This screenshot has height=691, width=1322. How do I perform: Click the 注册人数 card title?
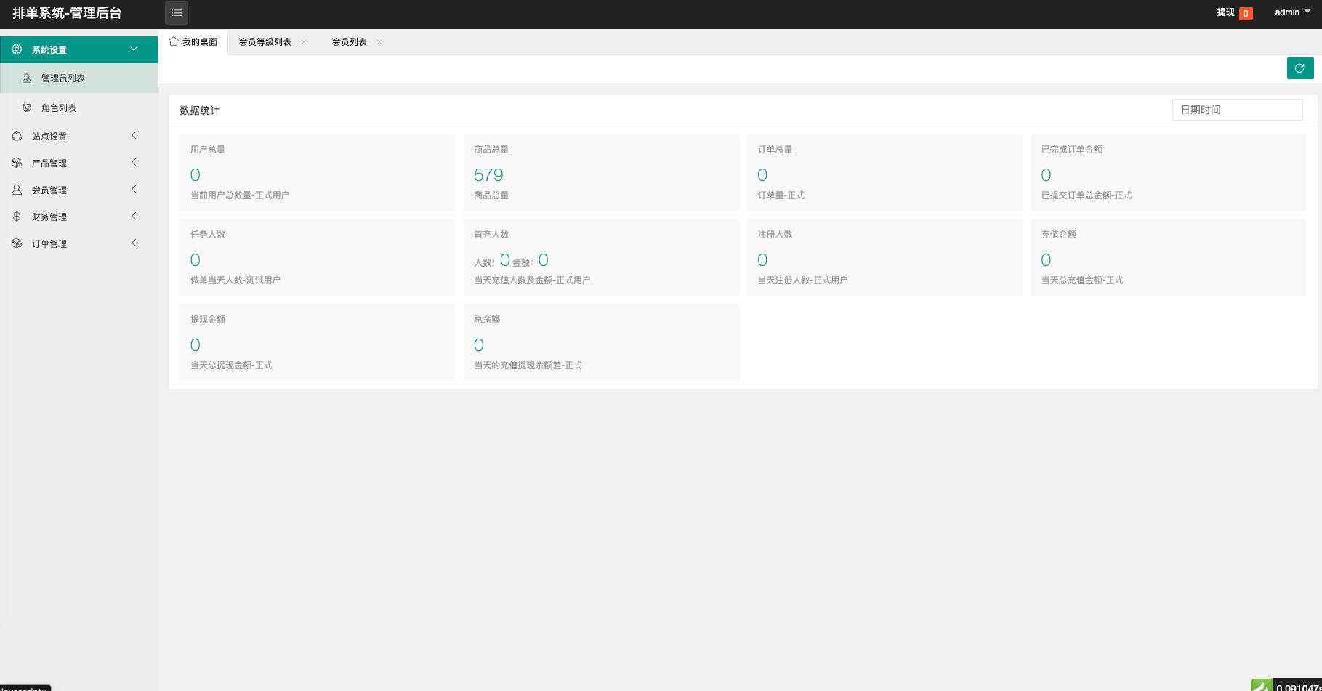(x=775, y=235)
